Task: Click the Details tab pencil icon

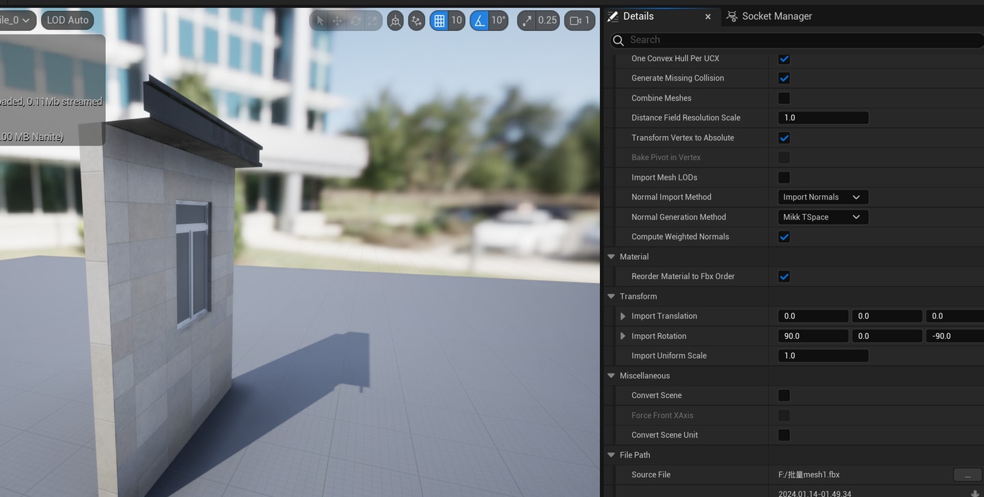Action: point(613,16)
